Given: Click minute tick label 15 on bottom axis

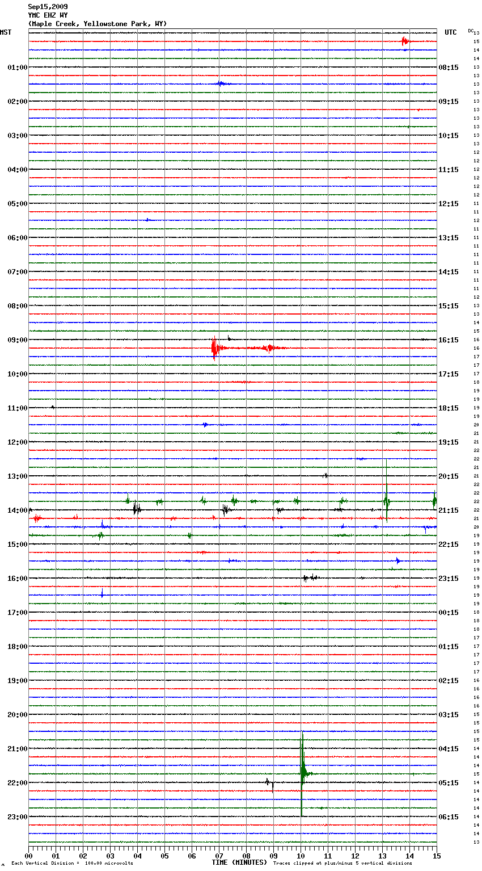Looking at the screenshot, I should tap(436, 856).
